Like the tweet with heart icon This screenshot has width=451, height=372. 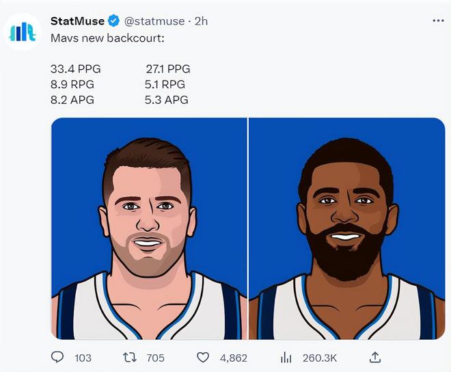coord(203,358)
